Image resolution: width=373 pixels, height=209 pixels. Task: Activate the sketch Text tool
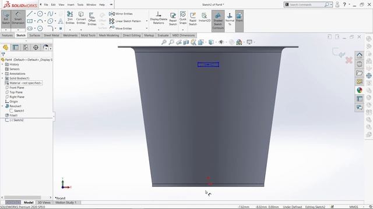point(61,21)
